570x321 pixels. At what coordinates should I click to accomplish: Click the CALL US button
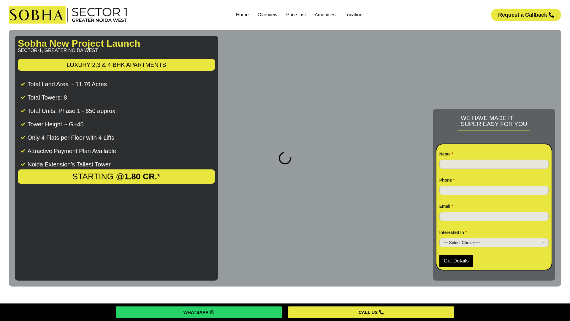371,312
